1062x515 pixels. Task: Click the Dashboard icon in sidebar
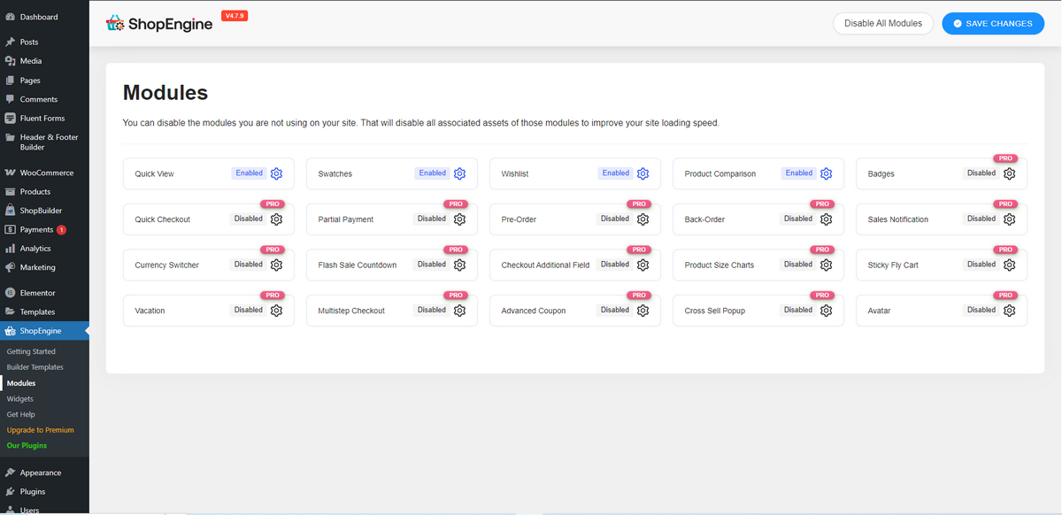click(x=10, y=17)
